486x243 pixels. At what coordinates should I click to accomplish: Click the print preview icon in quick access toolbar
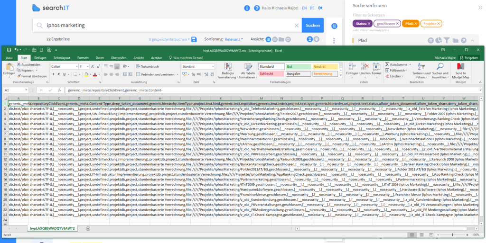49,50
